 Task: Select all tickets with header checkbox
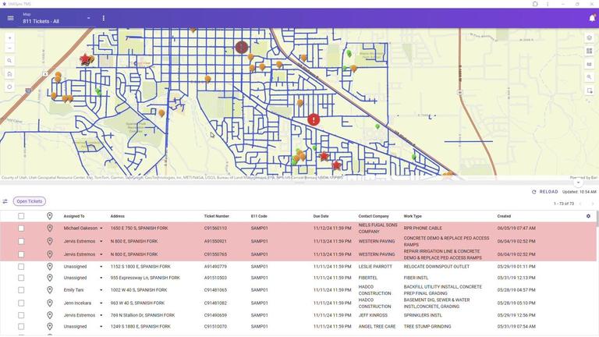coord(21,216)
